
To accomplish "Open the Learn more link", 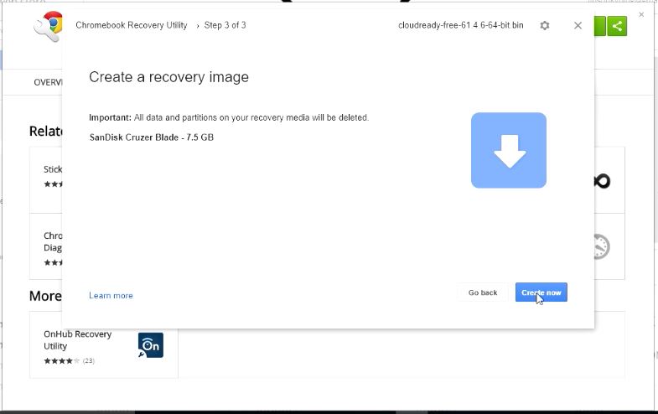I will 111,295.
